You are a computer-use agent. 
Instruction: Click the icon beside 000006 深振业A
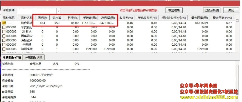[4, 40]
